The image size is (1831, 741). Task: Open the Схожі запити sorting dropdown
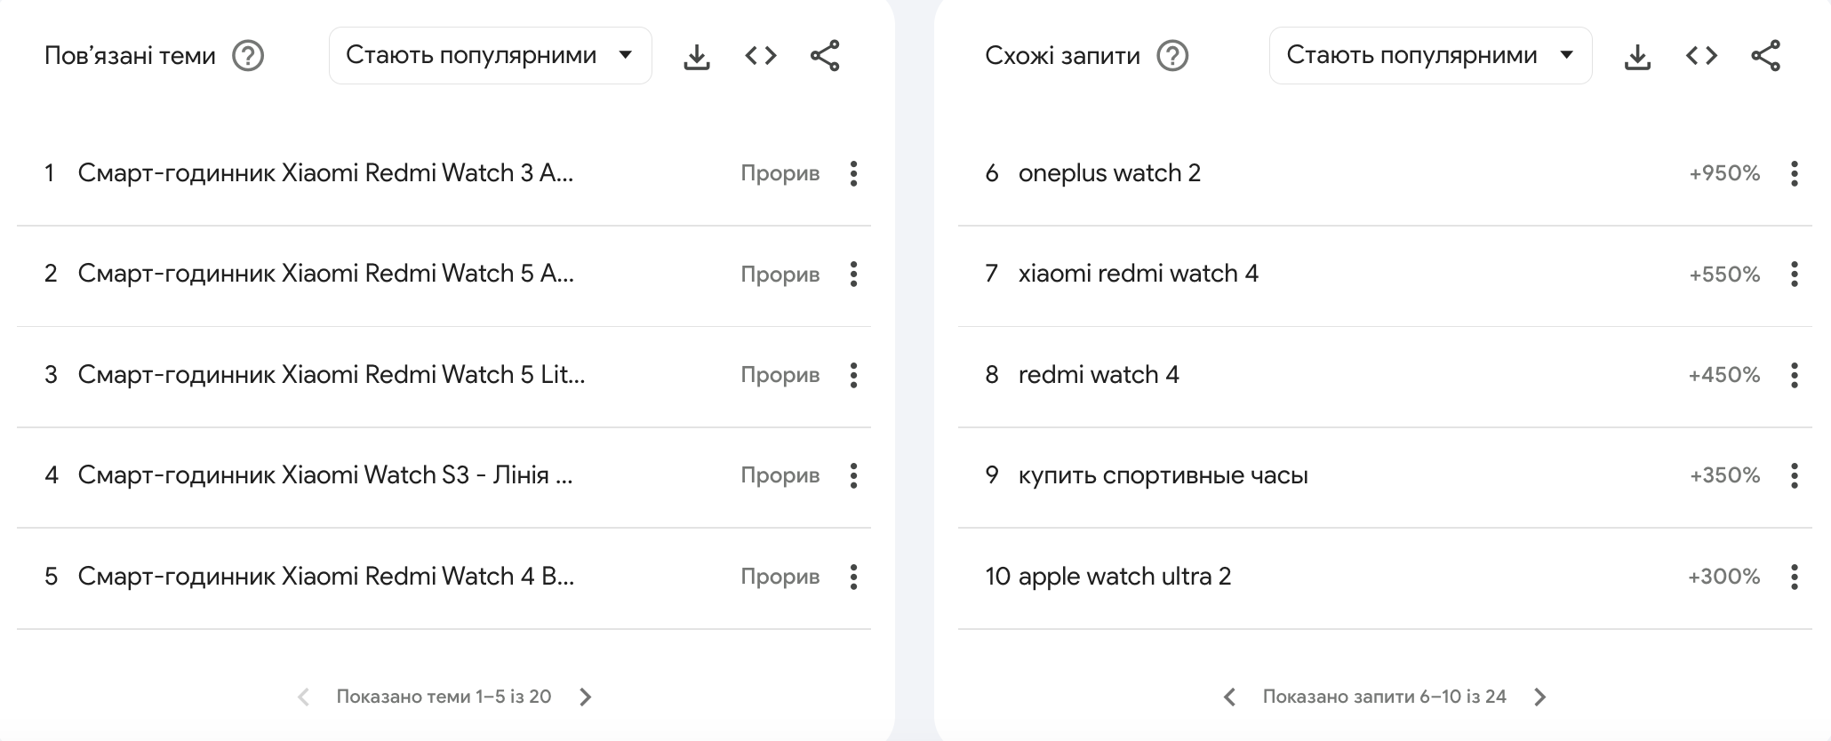1431,55
